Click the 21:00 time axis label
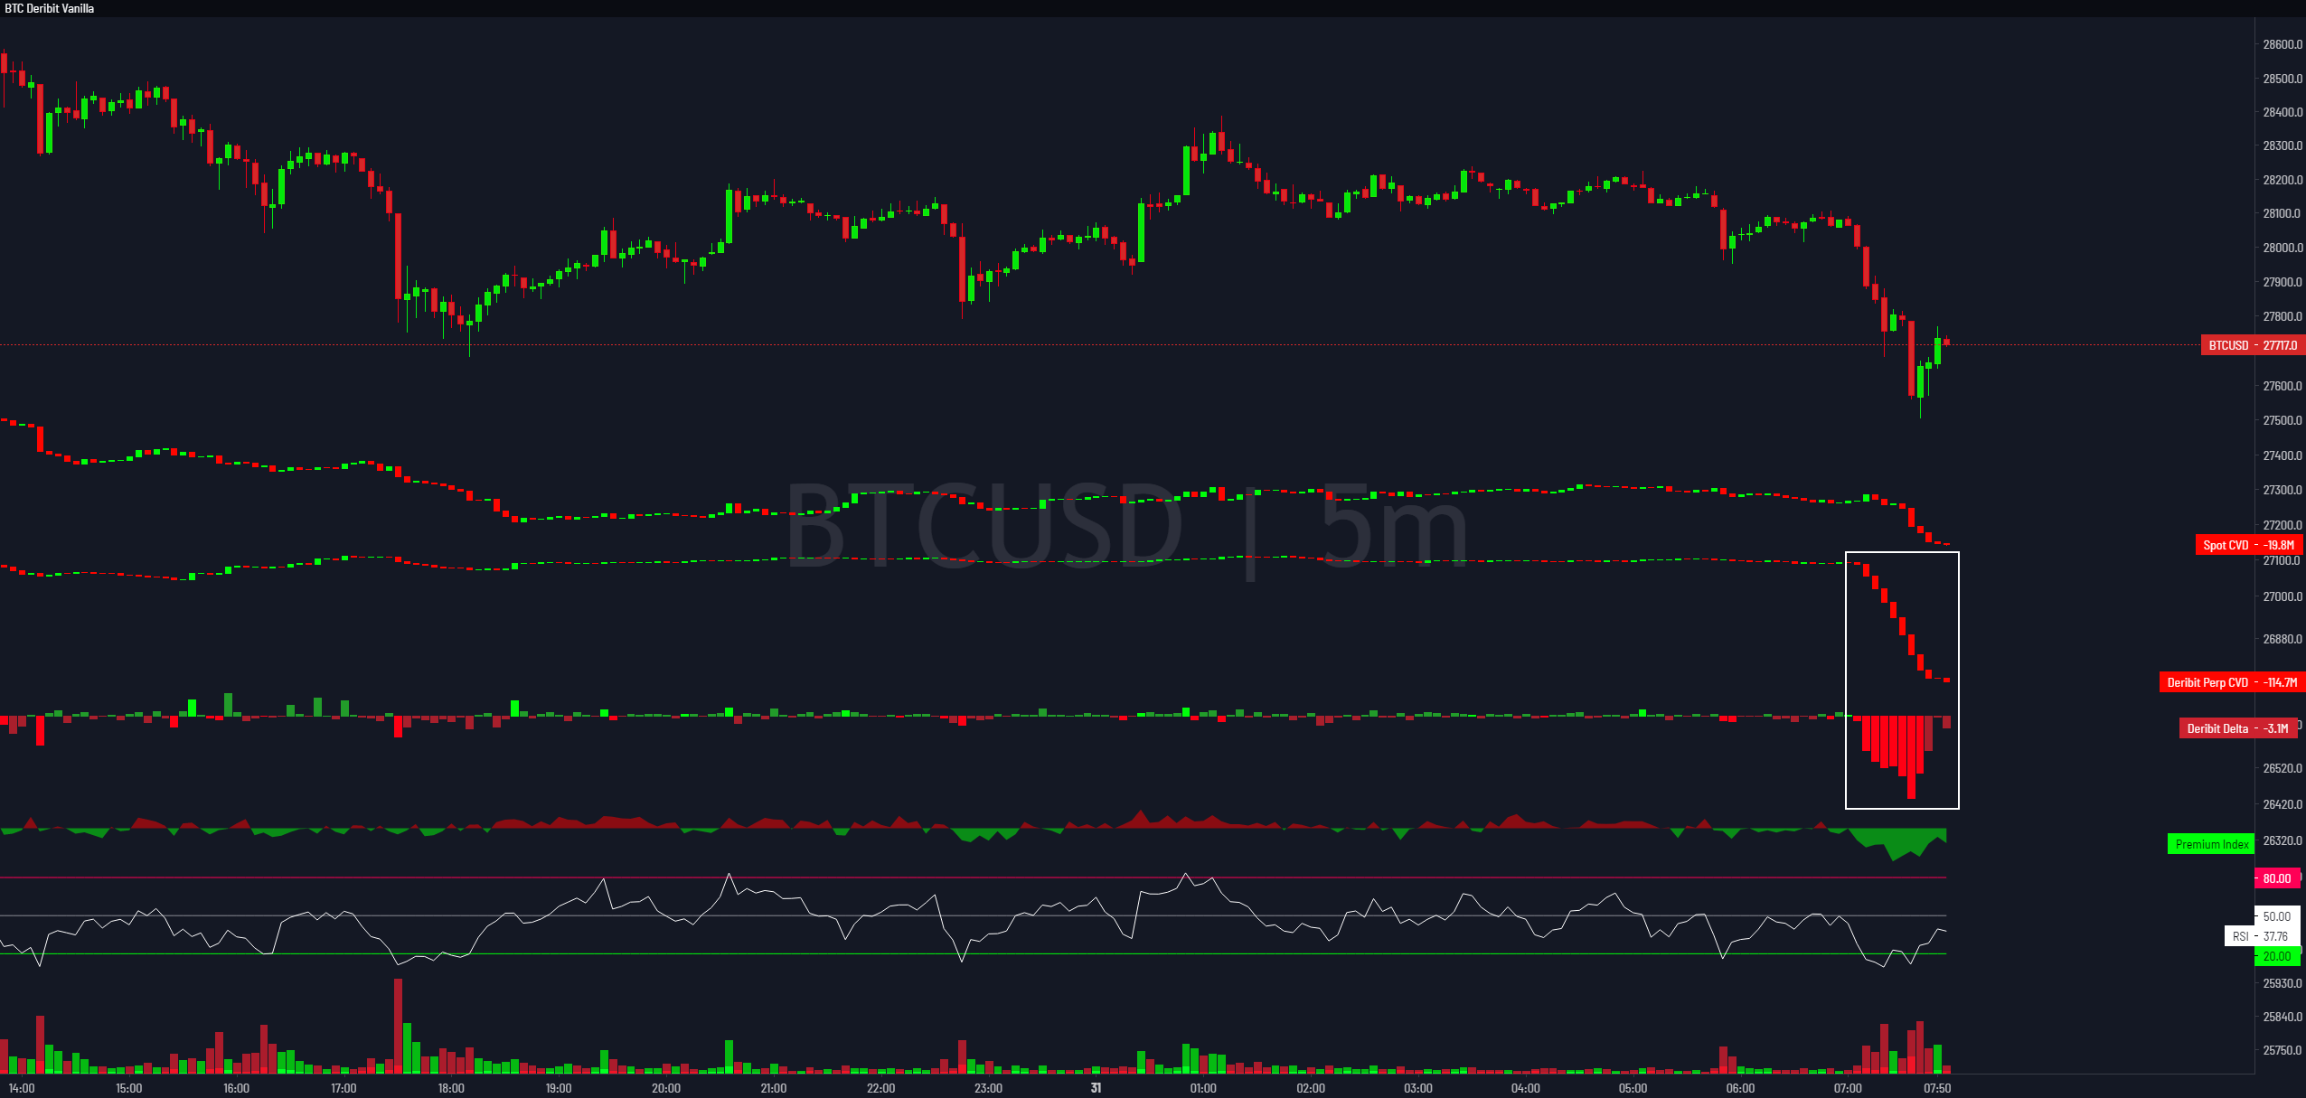 [x=774, y=1088]
